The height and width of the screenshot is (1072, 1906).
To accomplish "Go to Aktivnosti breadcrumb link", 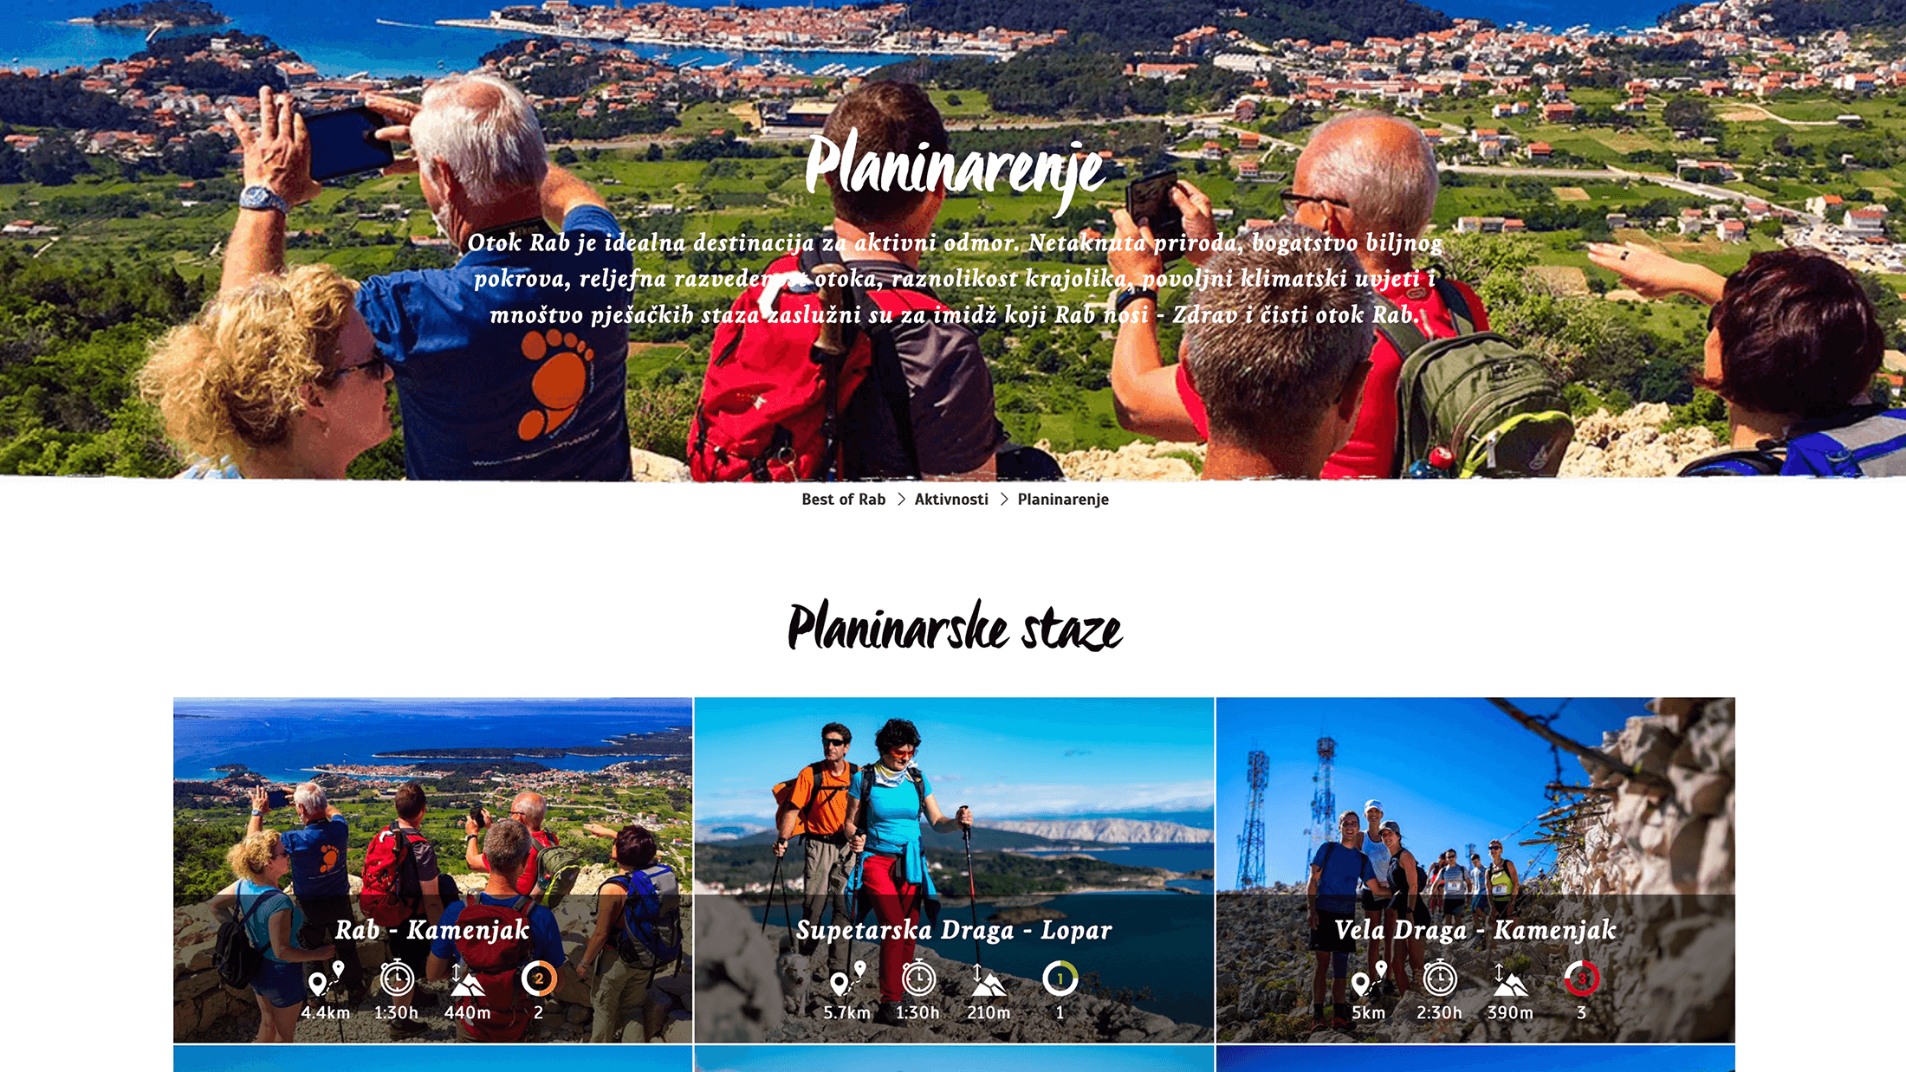I will click(x=951, y=500).
